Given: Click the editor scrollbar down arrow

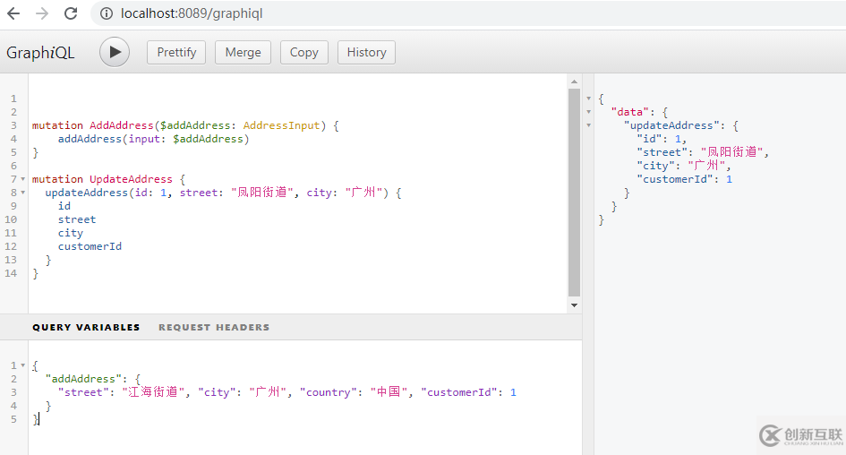Looking at the screenshot, I should click(x=574, y=305).
